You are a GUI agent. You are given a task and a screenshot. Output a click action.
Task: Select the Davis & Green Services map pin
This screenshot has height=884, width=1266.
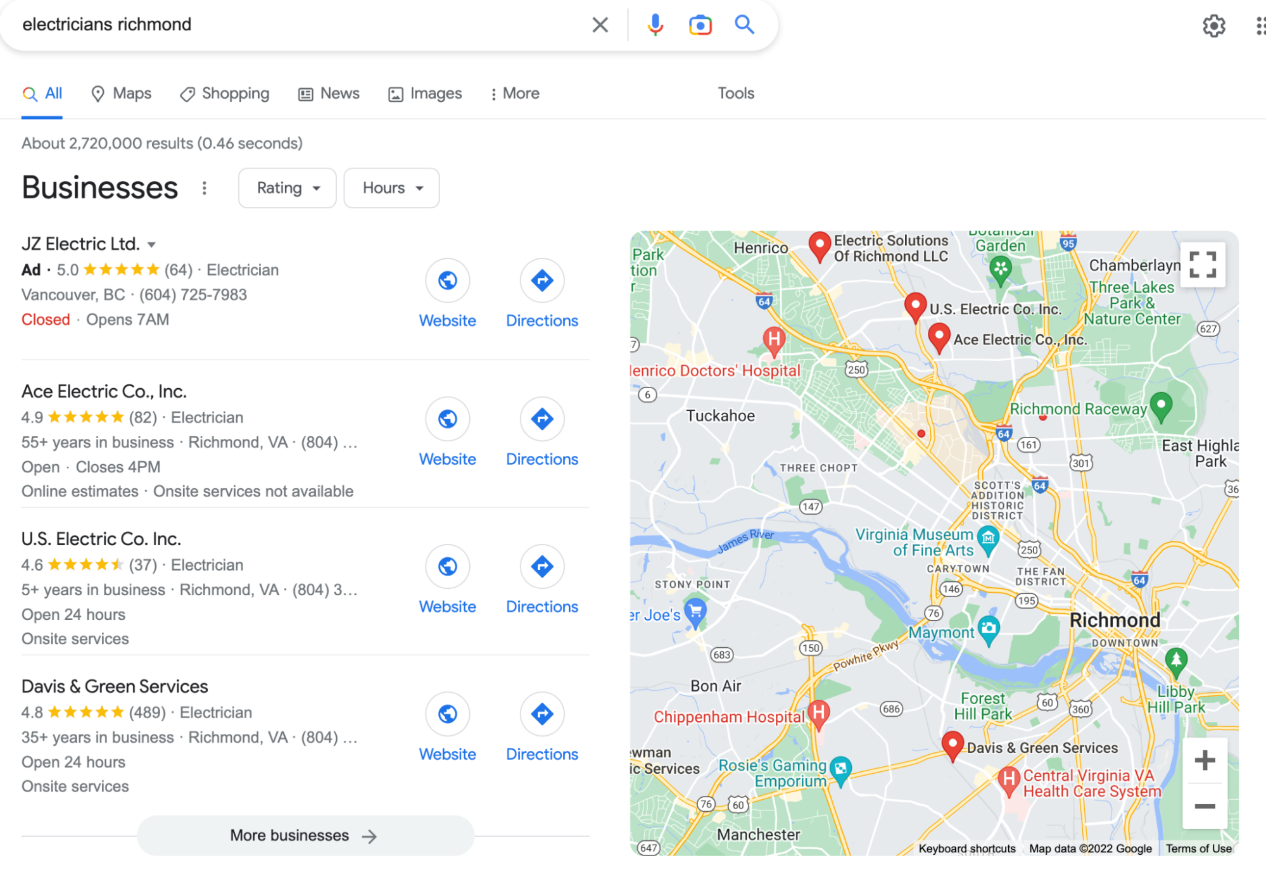coord(953,744)
